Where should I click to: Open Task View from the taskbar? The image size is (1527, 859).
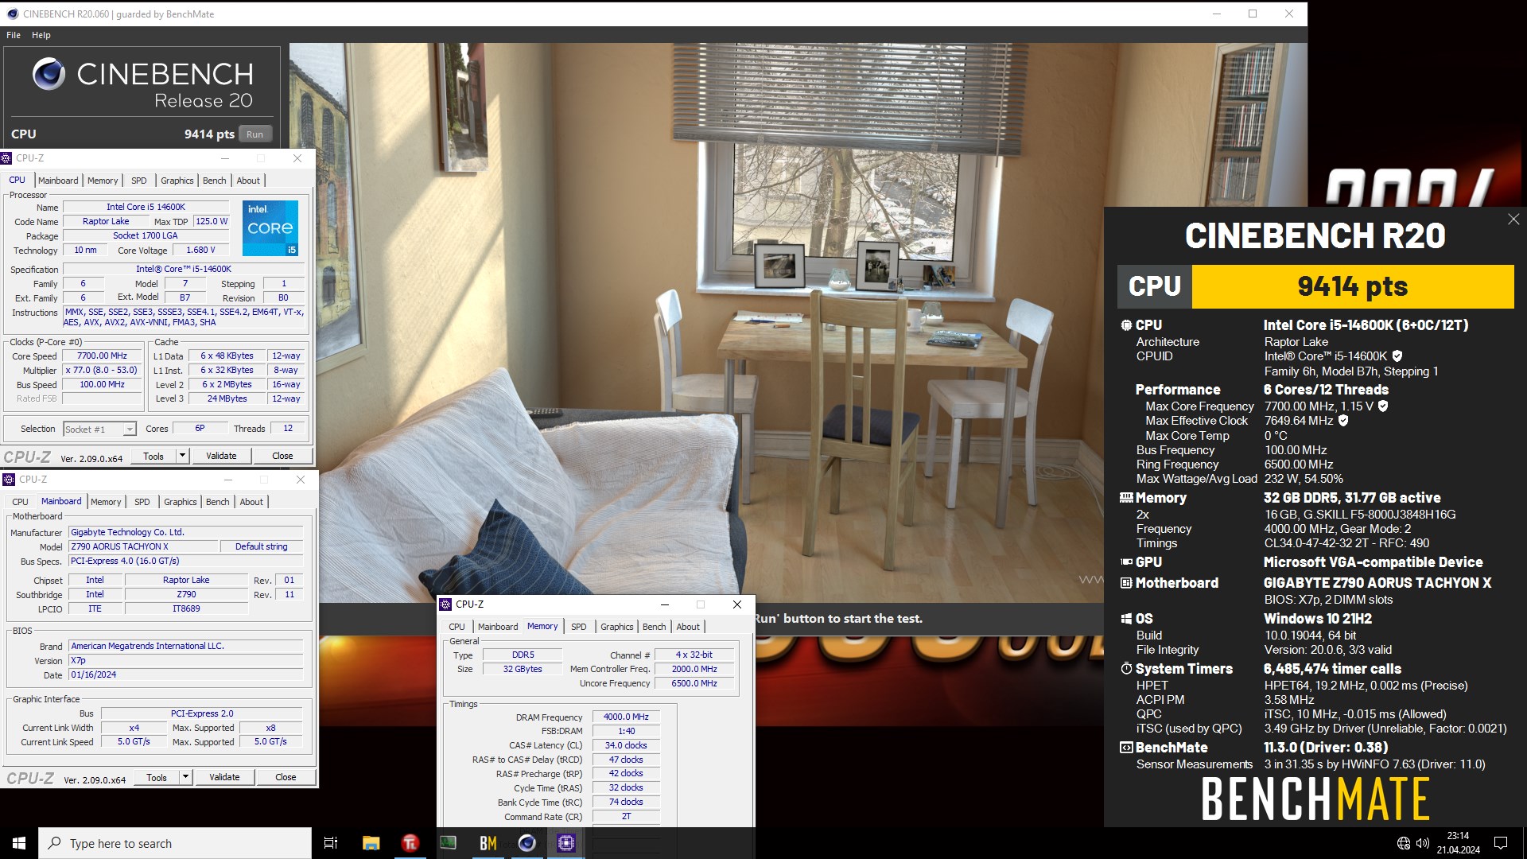[331, 843]
